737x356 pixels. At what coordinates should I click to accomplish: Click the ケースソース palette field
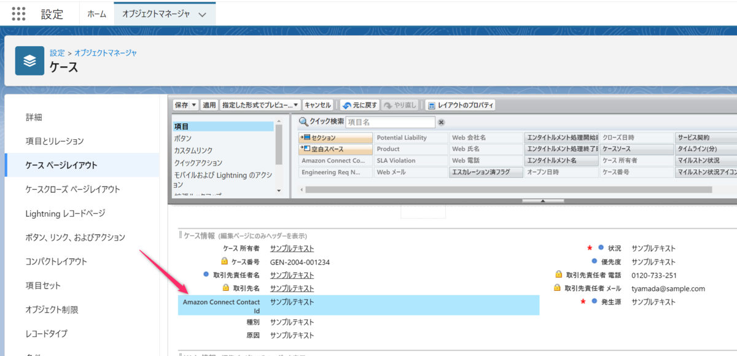[637, 149]
